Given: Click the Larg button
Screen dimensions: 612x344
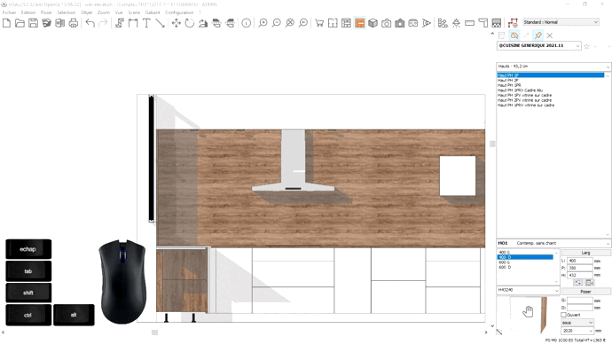Looking at the screenshot, I should coord(585,253).
